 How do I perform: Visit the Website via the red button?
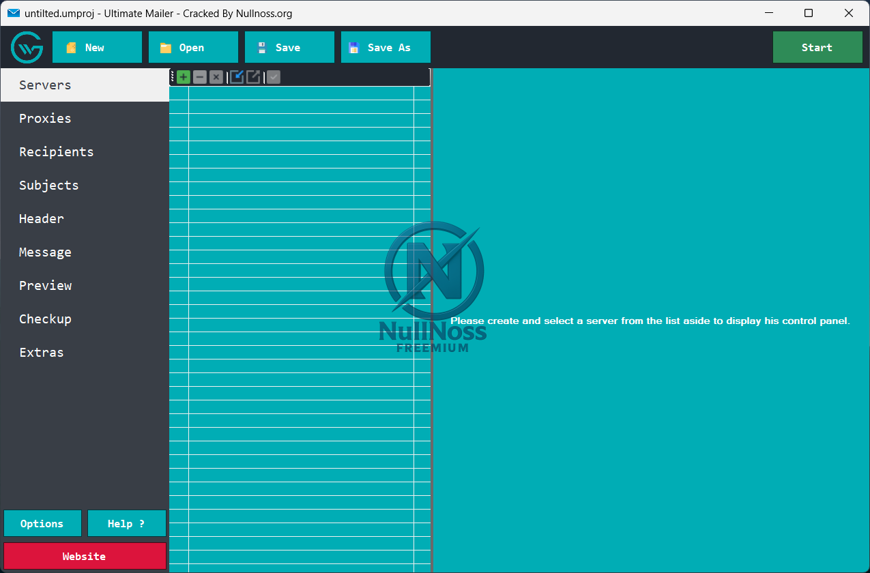click(85, 556)
